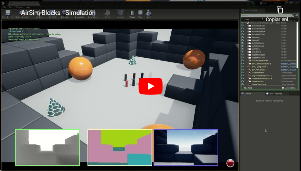Click the Save Current floppy disk icon
Image resolution: width=301 pixels, height=171 pixels.
tap(8, 13)
